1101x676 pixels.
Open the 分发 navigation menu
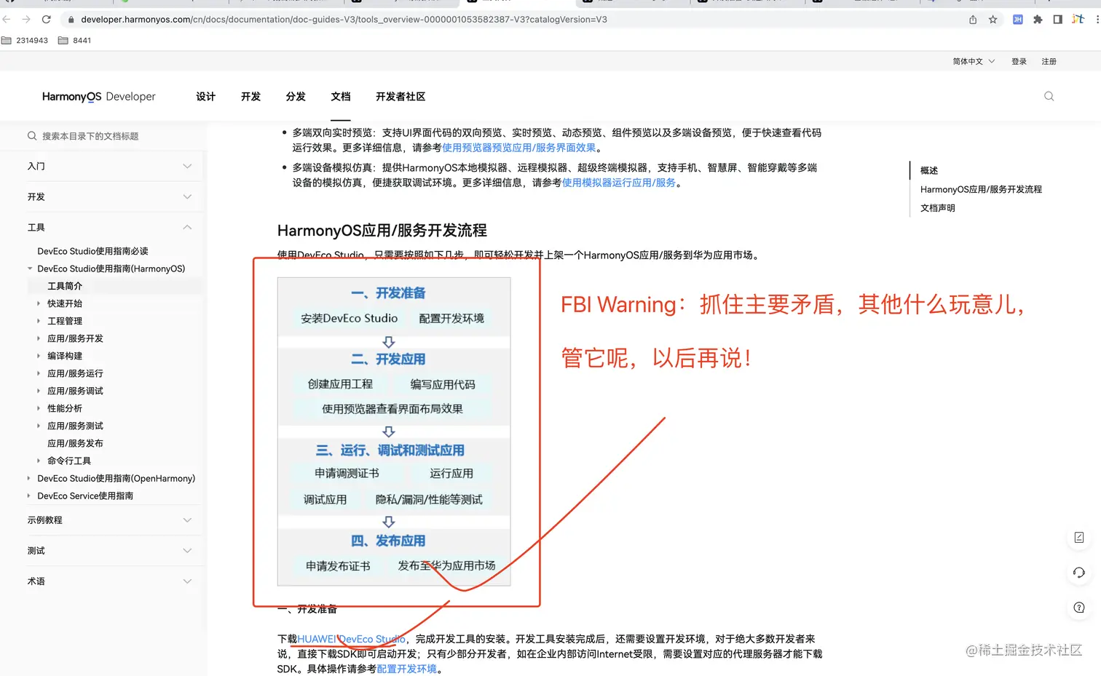[296, 96]
